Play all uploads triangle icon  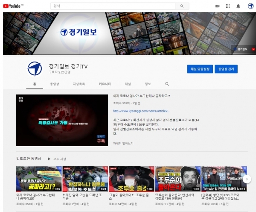tap(49, 159)
